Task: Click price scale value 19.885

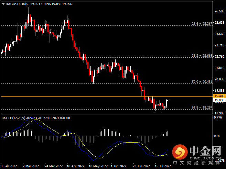Action: tap(219, 91)
